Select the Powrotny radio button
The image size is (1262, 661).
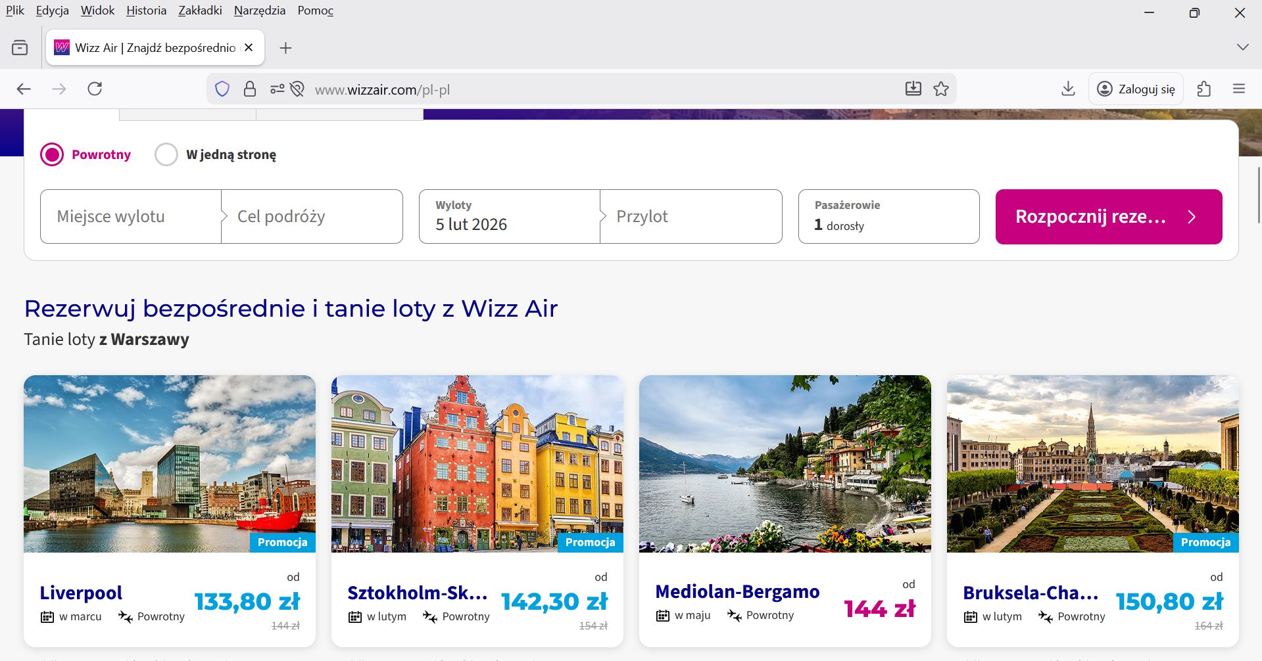tap(52, 154)
